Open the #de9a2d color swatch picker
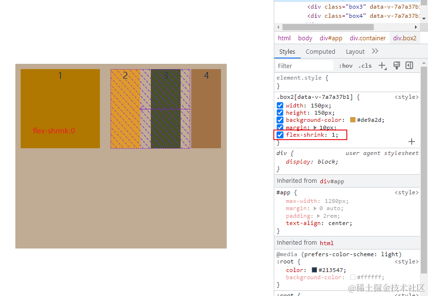428x296 pixels. coord(353,120)
